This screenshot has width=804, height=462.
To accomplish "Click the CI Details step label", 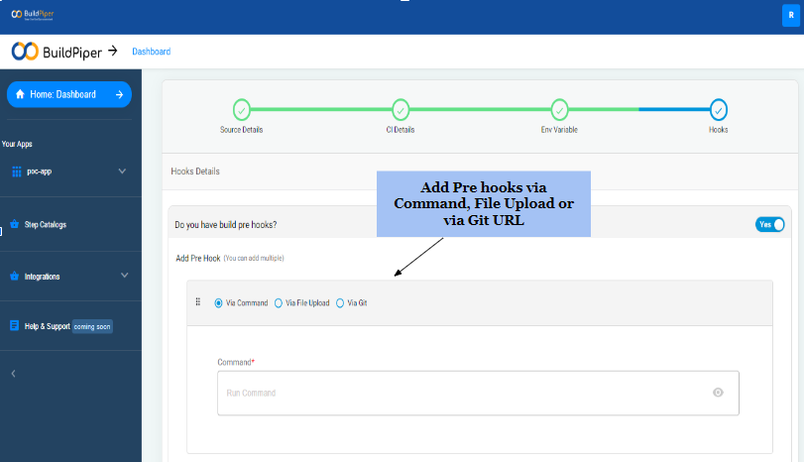I will 401,130.
